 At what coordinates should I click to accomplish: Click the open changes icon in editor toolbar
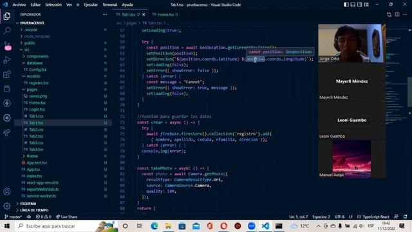389,14
